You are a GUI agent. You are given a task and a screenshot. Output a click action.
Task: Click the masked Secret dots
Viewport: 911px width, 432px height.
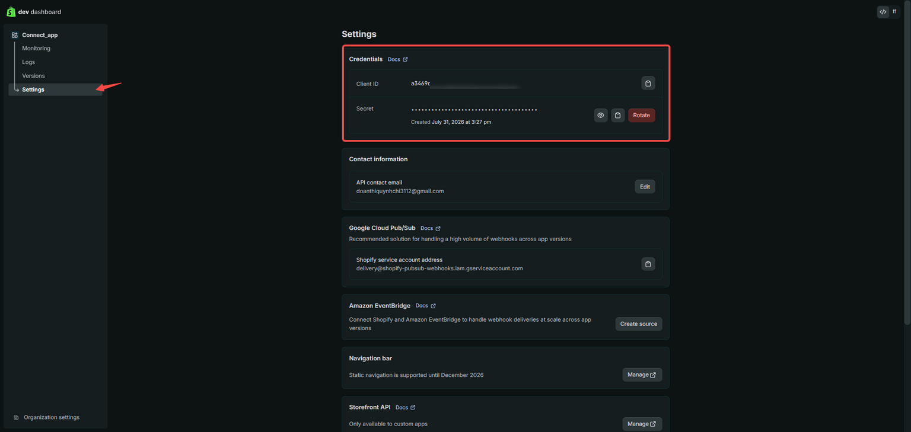pyautogui.click(x=474, y=110)
